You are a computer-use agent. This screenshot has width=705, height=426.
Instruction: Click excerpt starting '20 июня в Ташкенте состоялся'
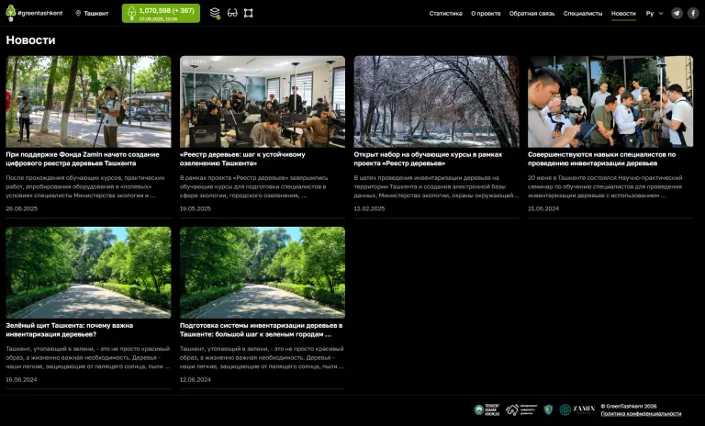click(x=605, y=186)
